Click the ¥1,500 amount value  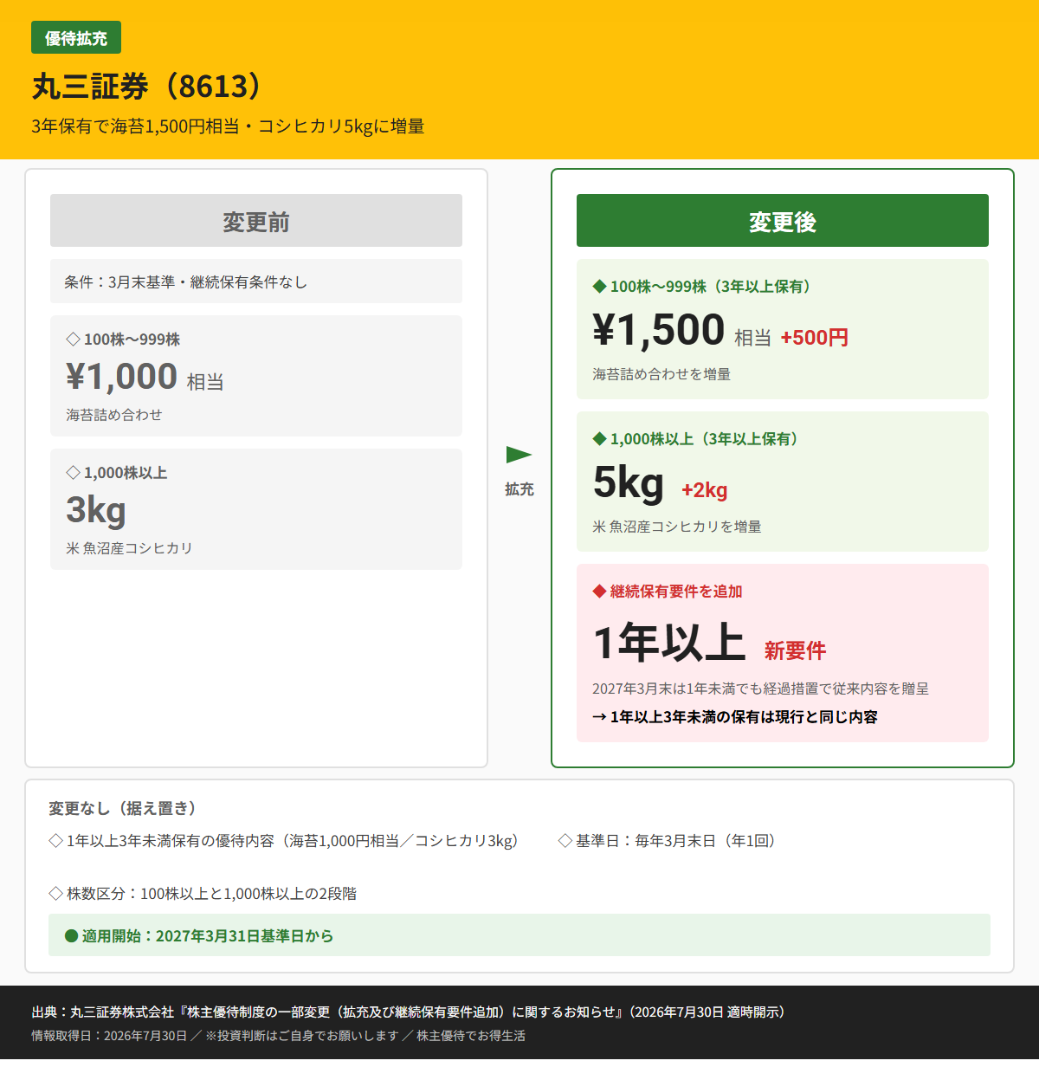659,330
